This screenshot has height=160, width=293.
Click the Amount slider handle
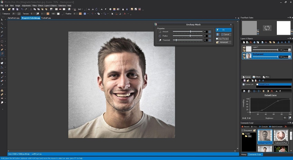tap(191, 32)
